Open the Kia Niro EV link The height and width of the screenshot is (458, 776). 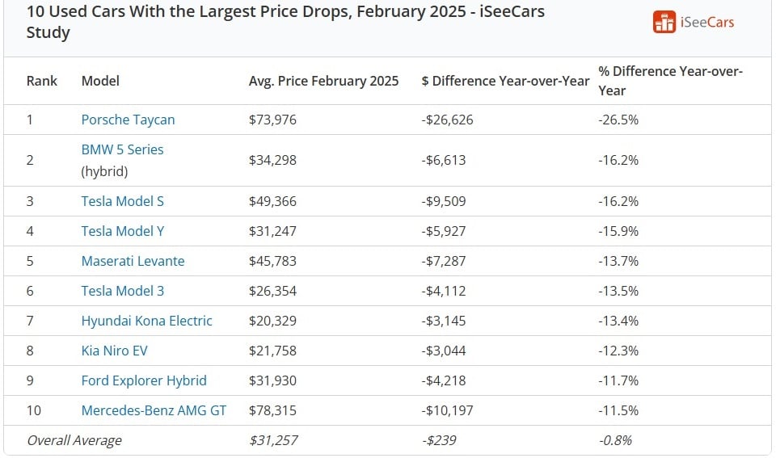click(114, 351)
